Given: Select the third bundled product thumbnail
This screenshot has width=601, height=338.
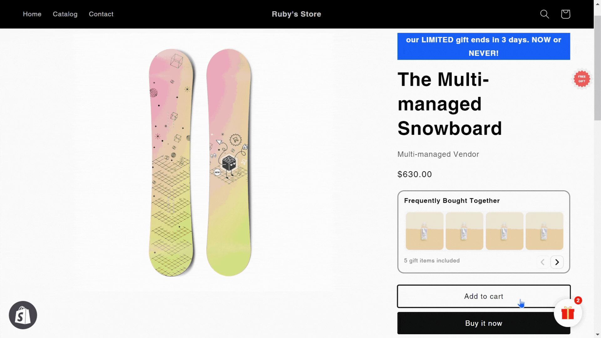Looking at the screenshot, I should 504,231.
